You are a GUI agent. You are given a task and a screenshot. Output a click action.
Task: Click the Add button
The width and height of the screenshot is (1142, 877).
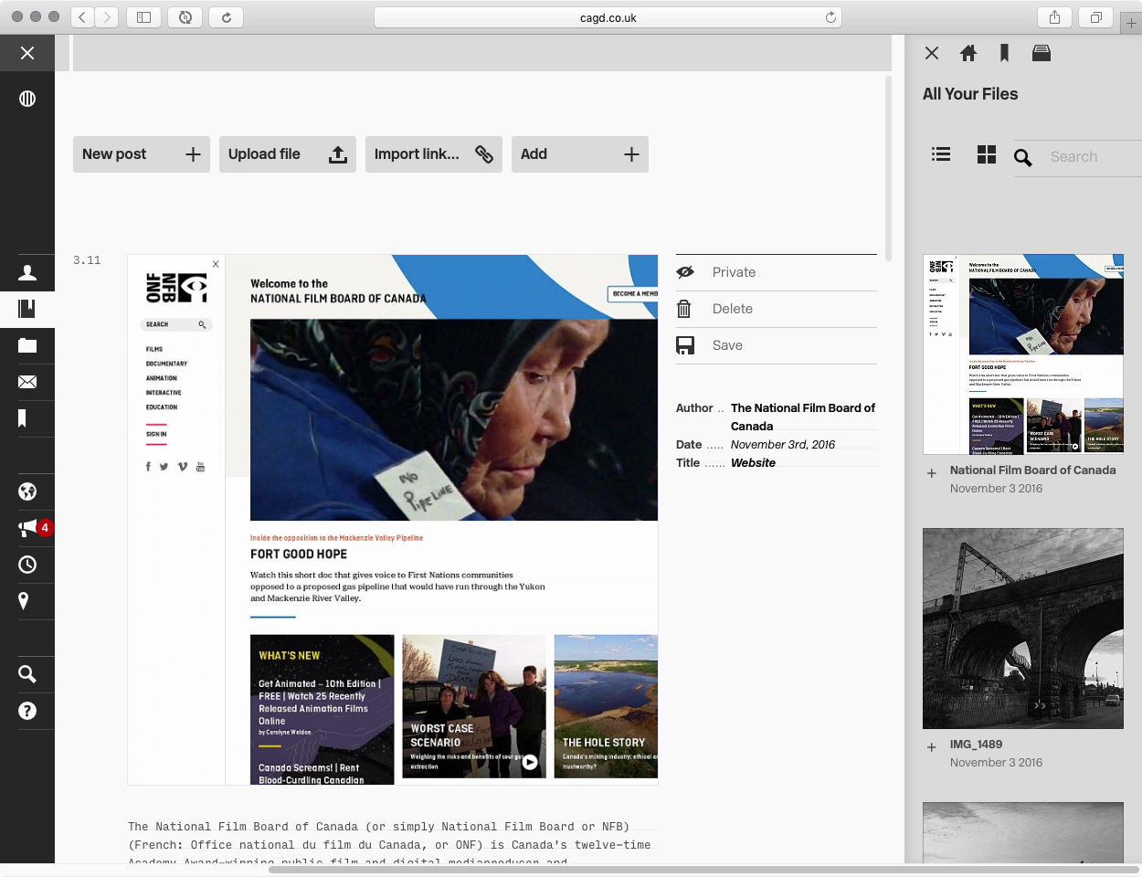coord(580,154)
